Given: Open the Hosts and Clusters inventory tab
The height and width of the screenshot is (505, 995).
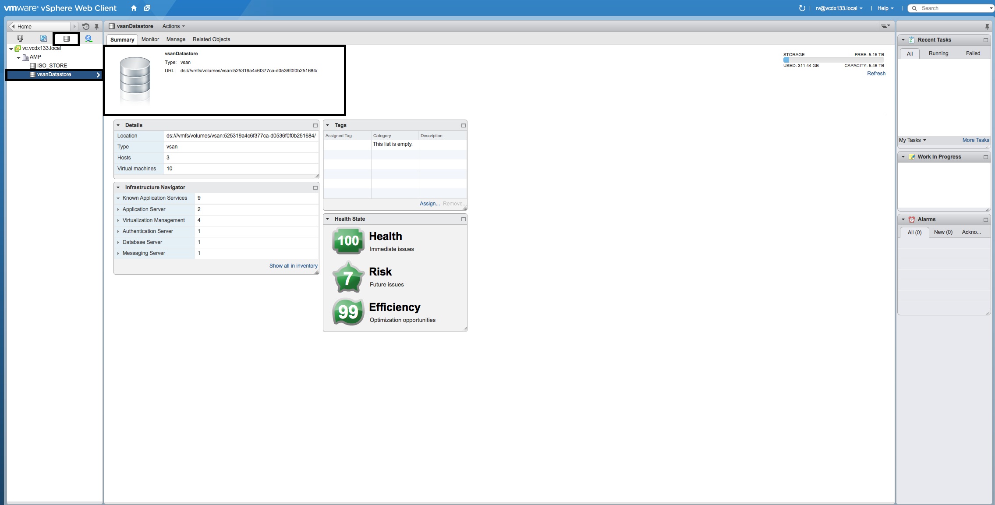Looking at the screenshot, I should coord(20,39).
